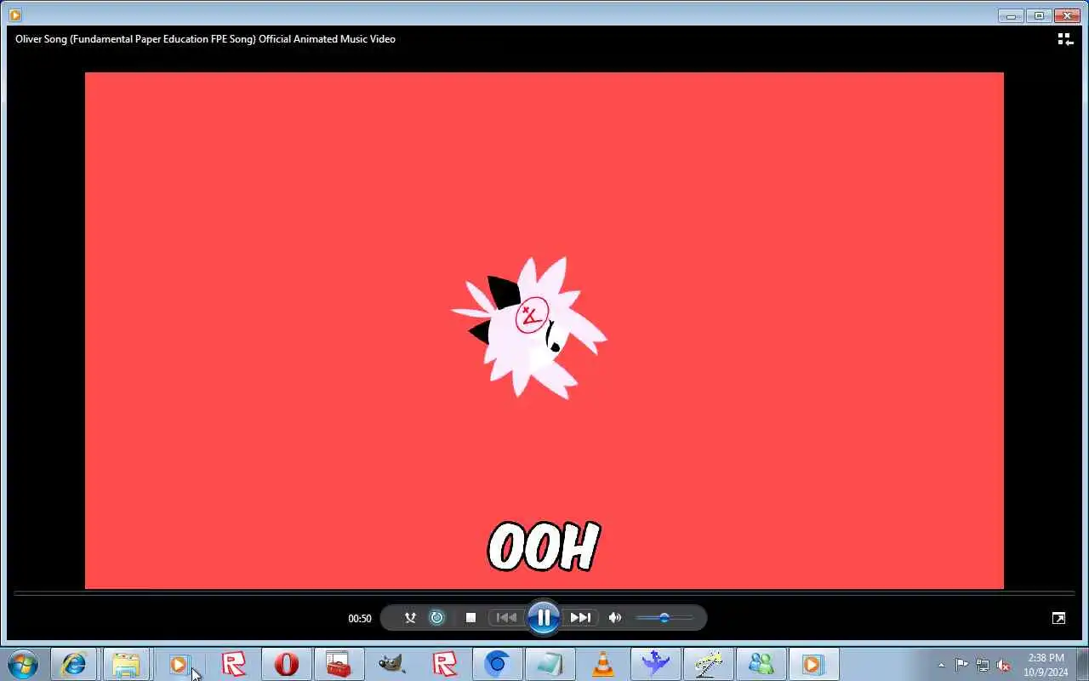Image resolution: width=1089 pixels, height=681 pixels.
Task: Launch the Opera browser
Action: 286,664
